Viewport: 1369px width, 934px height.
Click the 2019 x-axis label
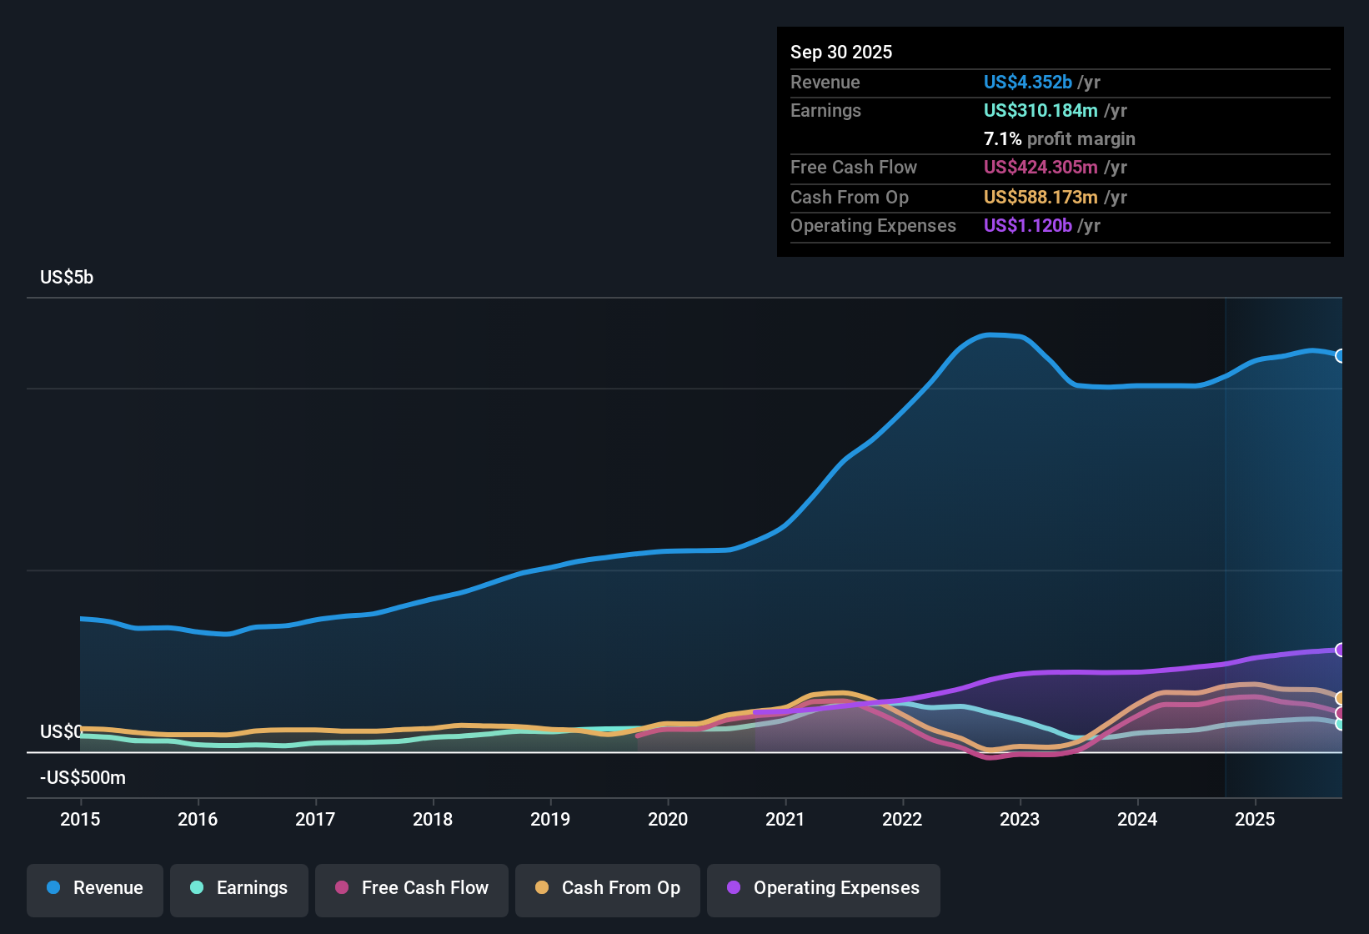(550, 819)
